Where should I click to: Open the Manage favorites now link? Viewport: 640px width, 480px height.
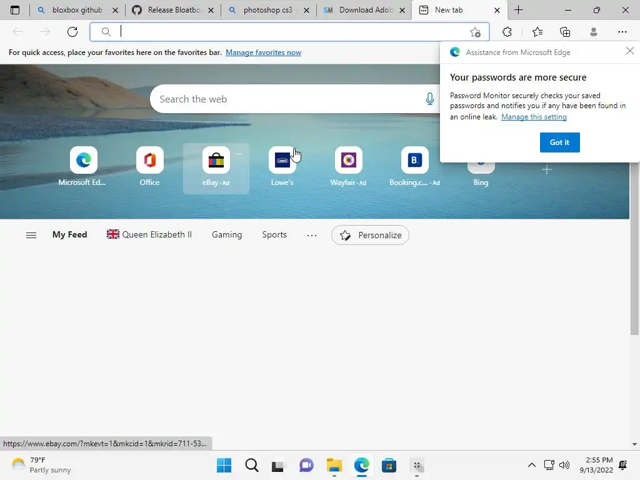[263, 52]
